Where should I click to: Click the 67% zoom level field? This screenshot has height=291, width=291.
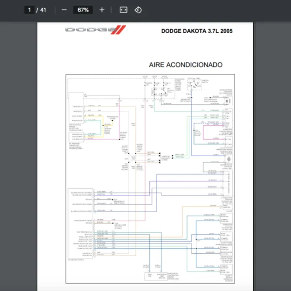click(83, 10)
